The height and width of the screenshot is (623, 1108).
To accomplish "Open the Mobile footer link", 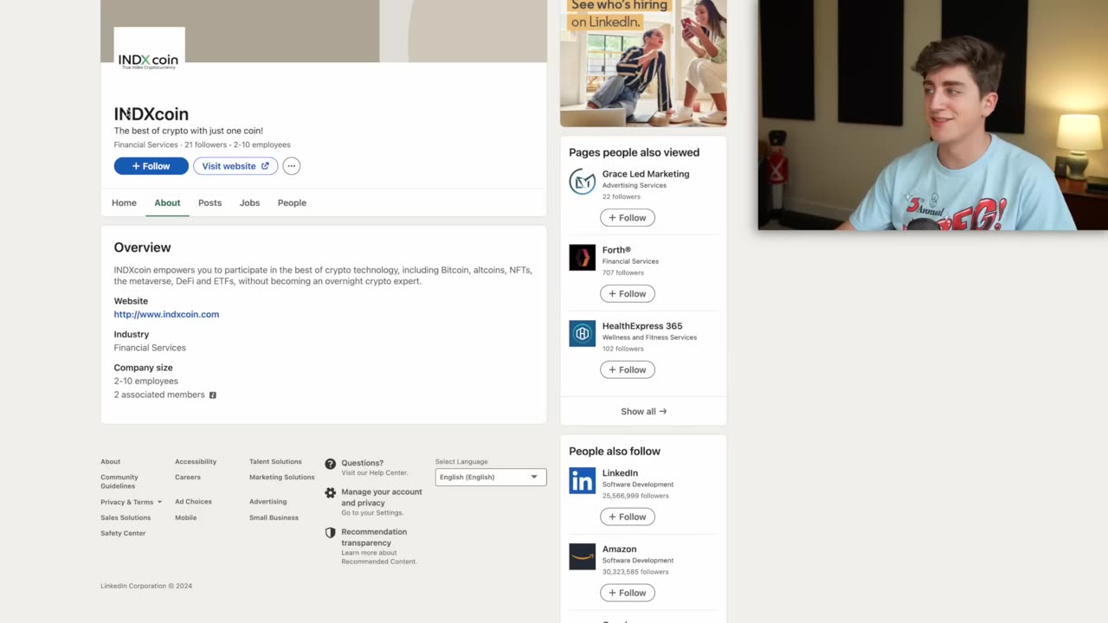I will tap(185, 517).
